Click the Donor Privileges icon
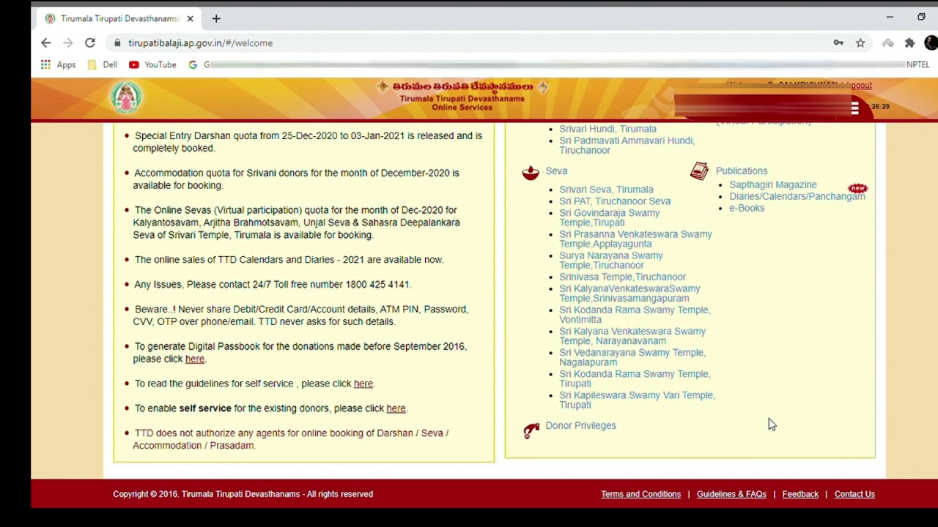The height and width of the screenshot is (527, 938). [x=531, y=430]
